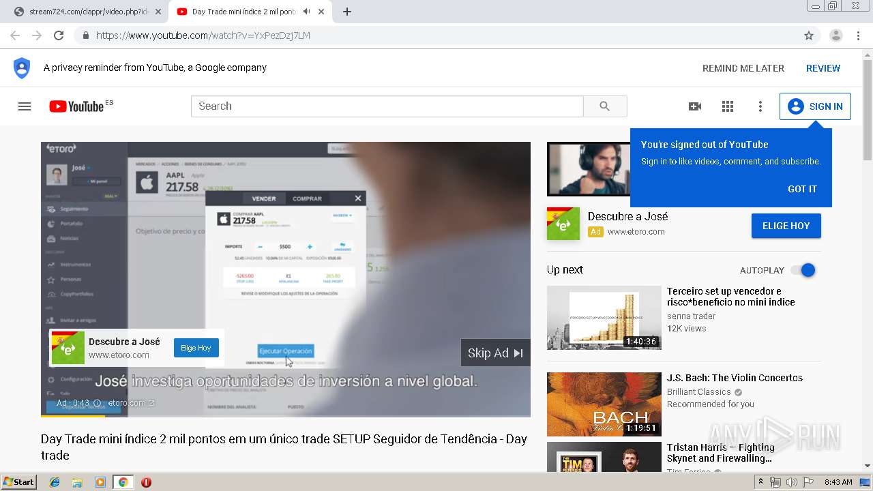The image size is (873, 491).
Task: Dismiss the popup with GOT IT
Action: 802,189
